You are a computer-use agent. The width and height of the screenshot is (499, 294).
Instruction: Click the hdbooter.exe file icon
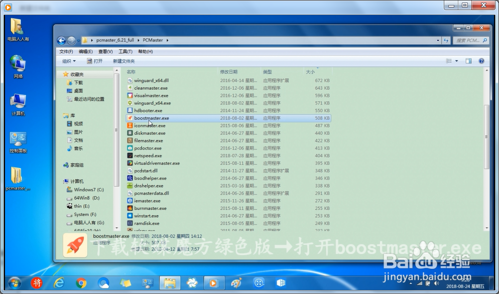tap(130, 110)
